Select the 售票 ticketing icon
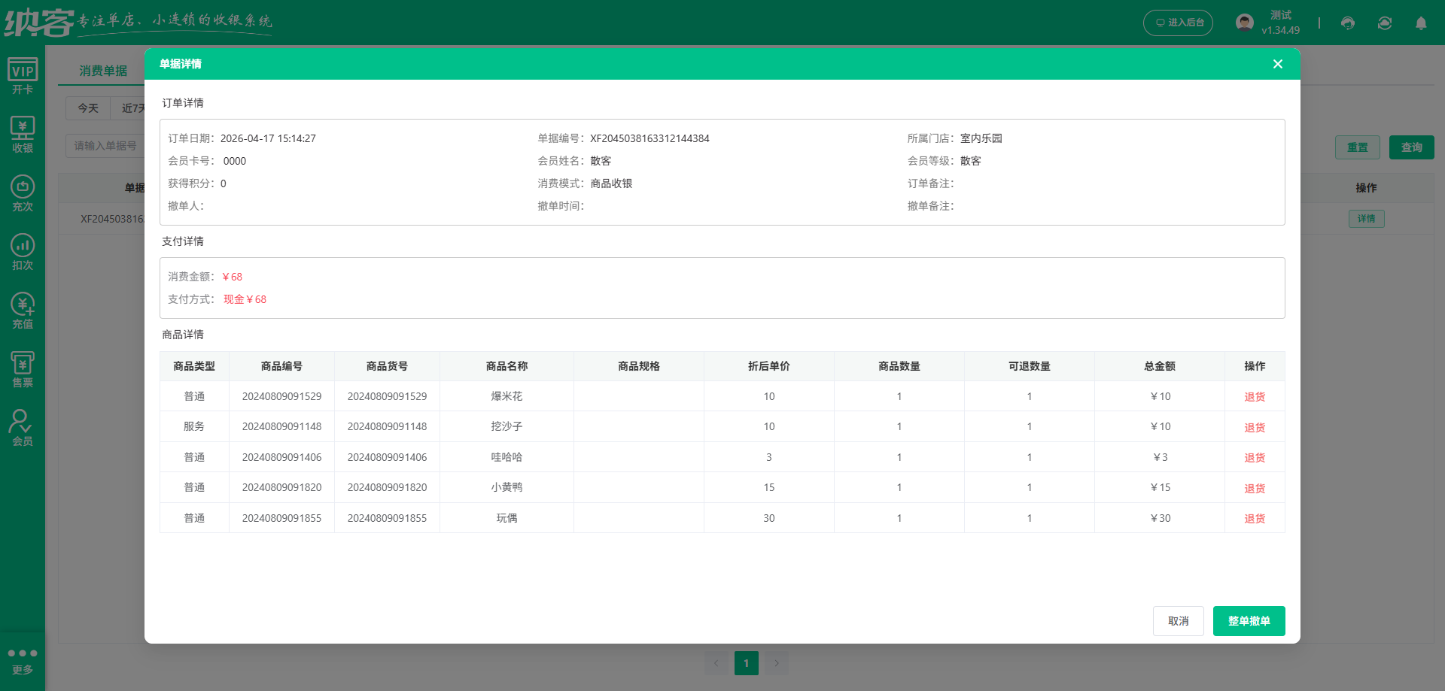Screen dimensions: 1445x691 [22, 368]
